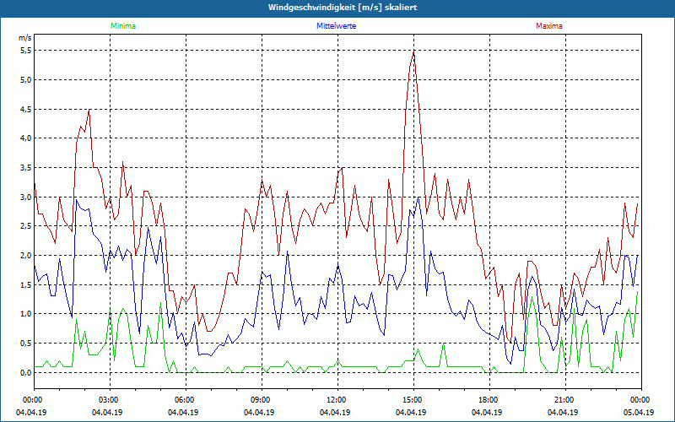Click the 06:00 time label
Image resolution: width=675 pixels, height=422 pixels.
(185, 400)
